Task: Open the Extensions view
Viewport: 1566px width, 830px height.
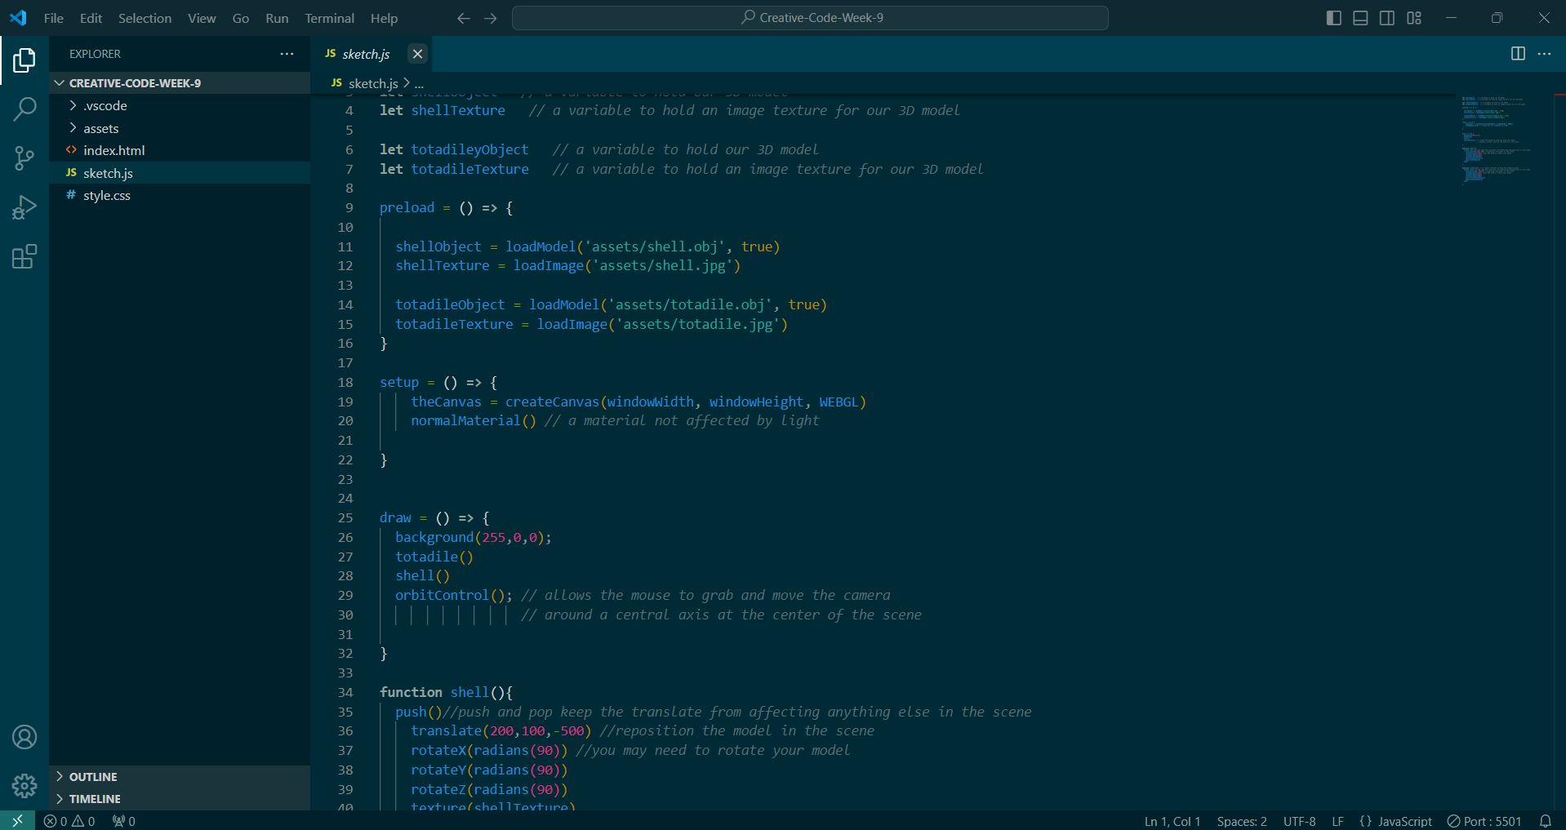Action: (24, 256)
